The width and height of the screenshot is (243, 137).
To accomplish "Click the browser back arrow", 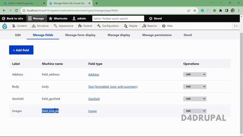I will point(4,11).
